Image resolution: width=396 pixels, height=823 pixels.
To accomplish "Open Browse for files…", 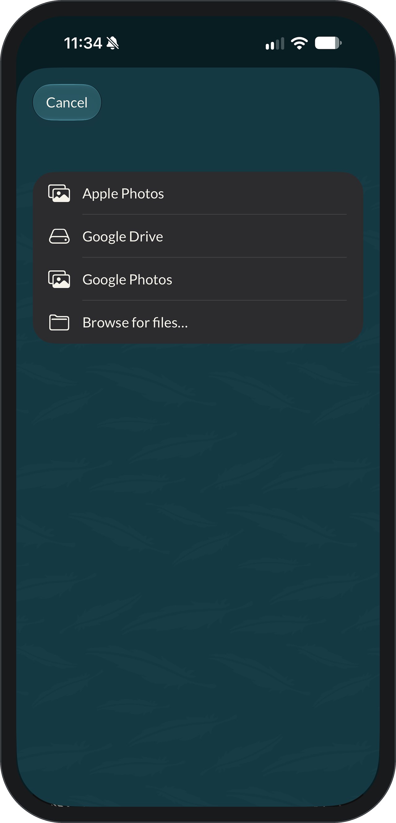I will (x=198, y=322).
